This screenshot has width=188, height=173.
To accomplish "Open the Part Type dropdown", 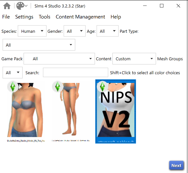I will click(x=39, y=45).
